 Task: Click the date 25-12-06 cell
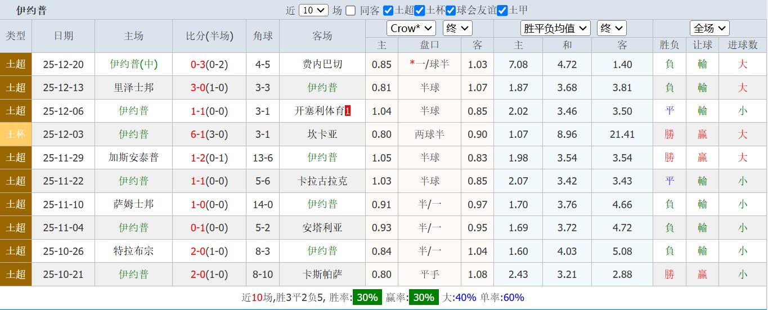click(64, 111)
